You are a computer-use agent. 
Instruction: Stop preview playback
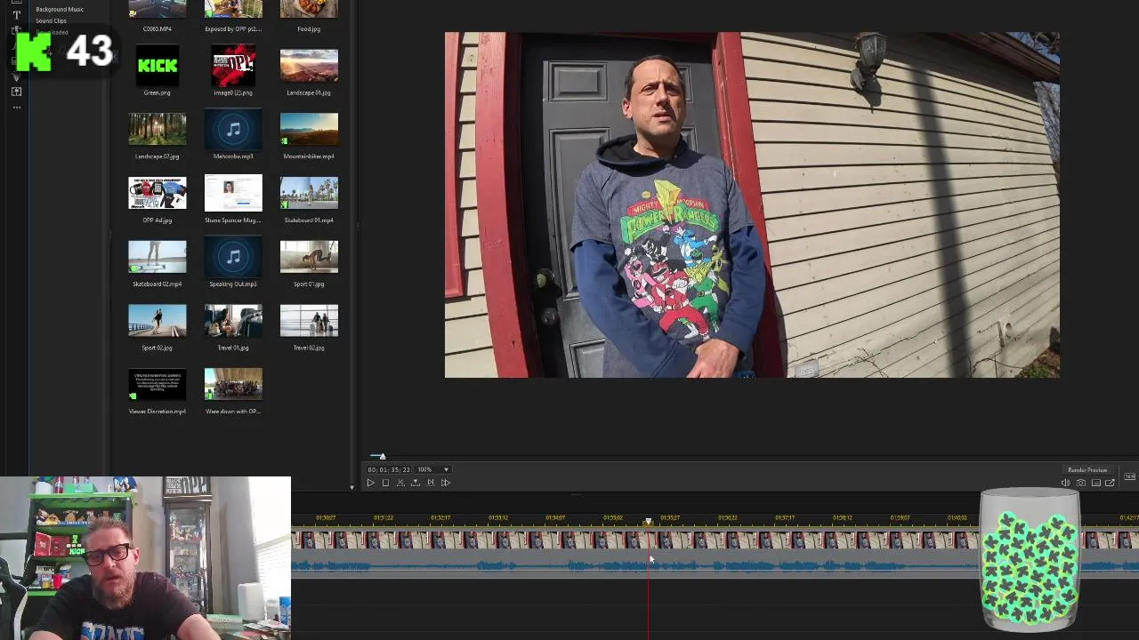click(385, 483)
